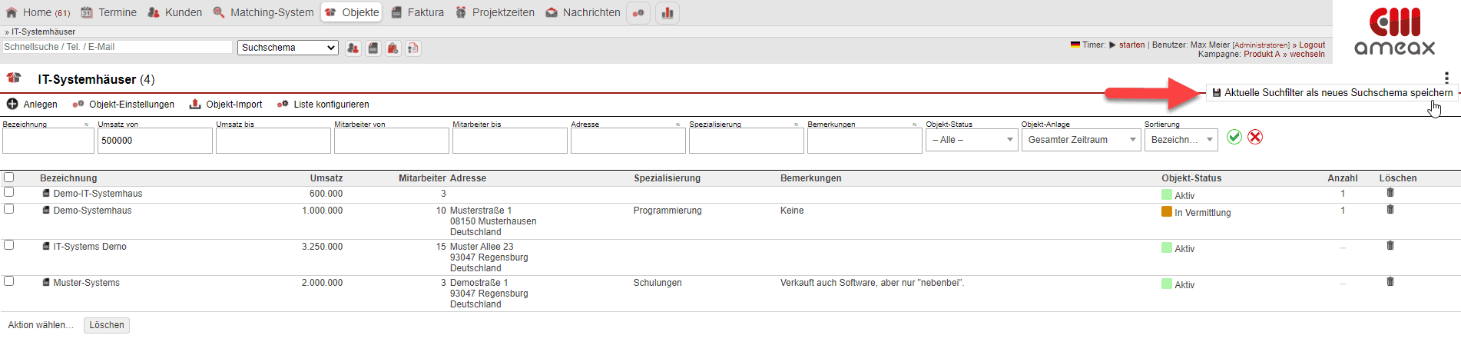Open the Faktura menu tab
Image resolution: width=1461 pixels, height=342 pixels.
418,12
